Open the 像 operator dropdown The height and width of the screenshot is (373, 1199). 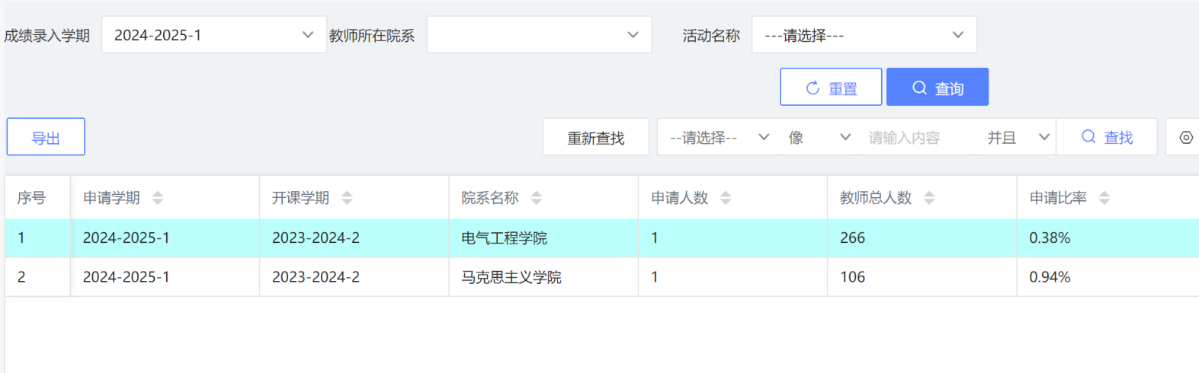click(x=818, y=138)
